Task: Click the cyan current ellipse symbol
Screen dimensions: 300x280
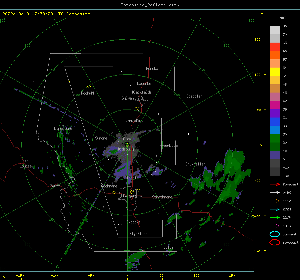Action: [x=275, y=234]
